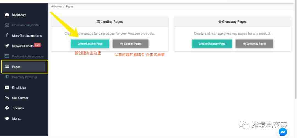
Task: Expand the More... sidebar item
Action: [16, 119]
